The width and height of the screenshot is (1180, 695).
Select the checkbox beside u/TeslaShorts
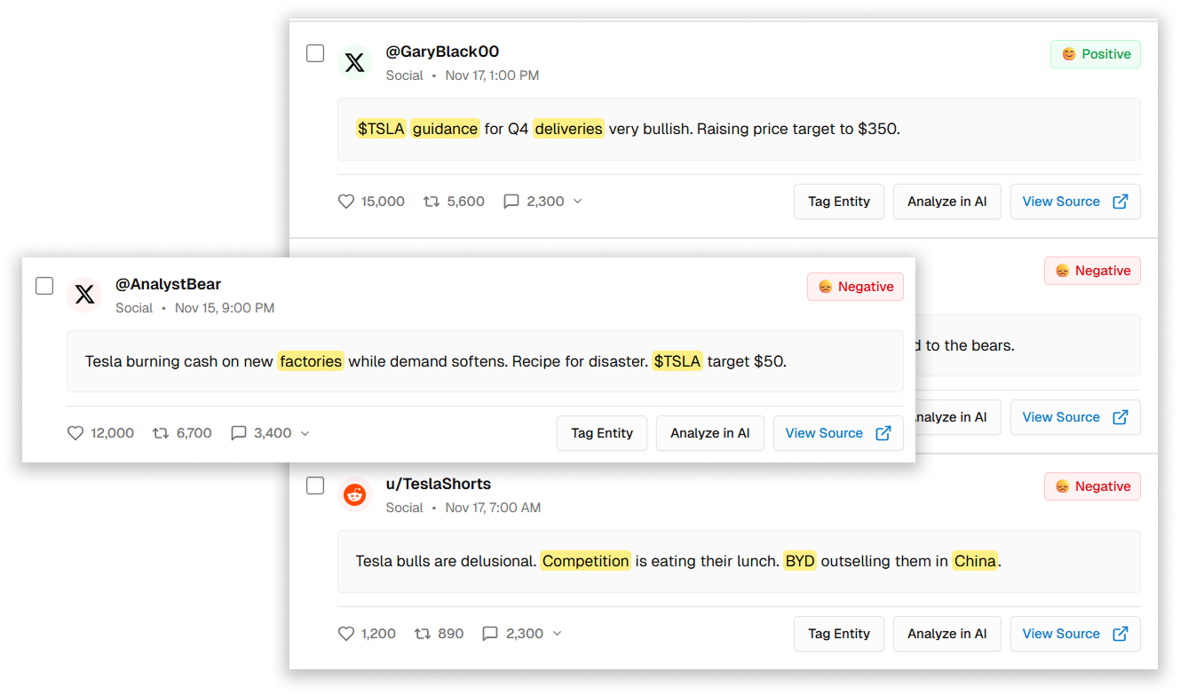315,486
